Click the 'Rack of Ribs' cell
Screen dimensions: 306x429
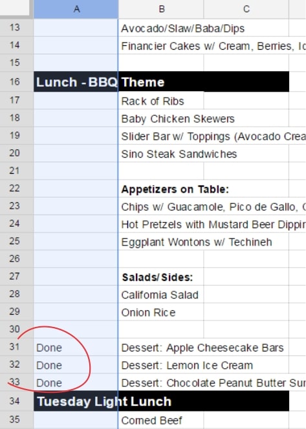[x=161, y=101]
